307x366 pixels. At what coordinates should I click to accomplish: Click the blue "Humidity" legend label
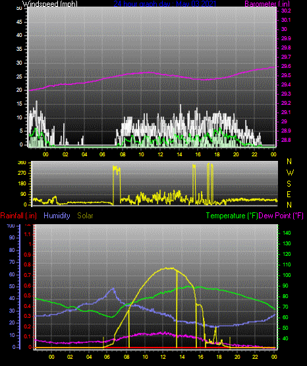coord(57,216)
